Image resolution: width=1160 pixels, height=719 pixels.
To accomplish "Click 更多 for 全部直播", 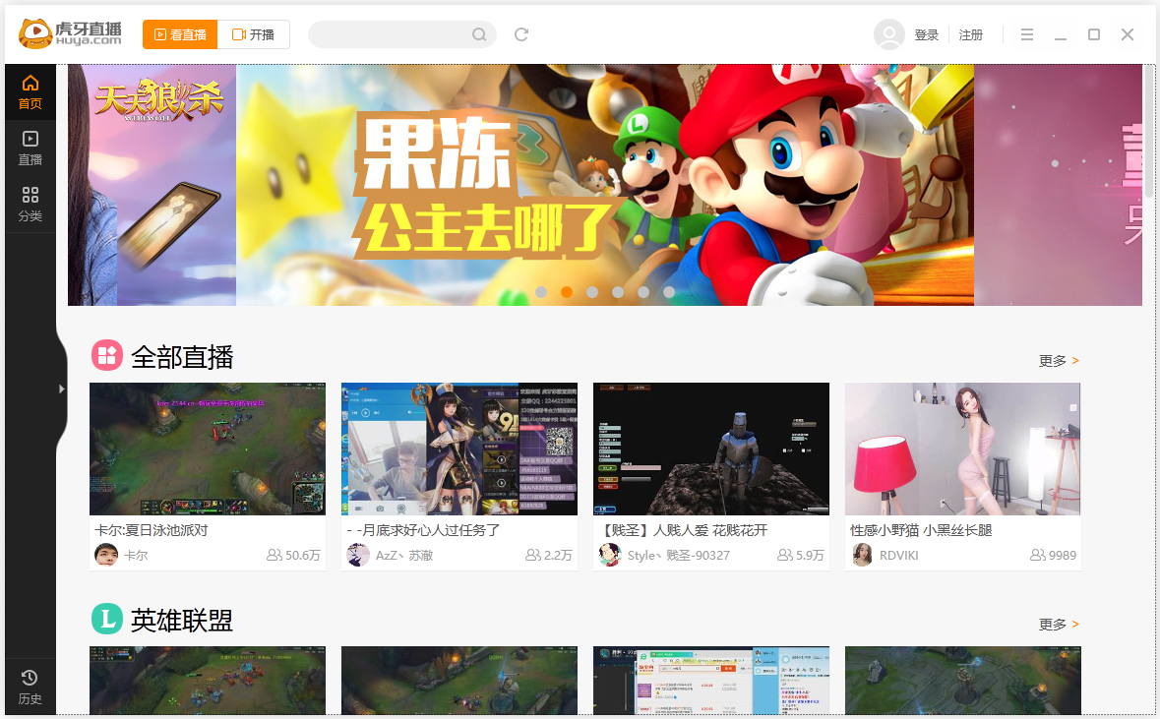I will 1059,361.
